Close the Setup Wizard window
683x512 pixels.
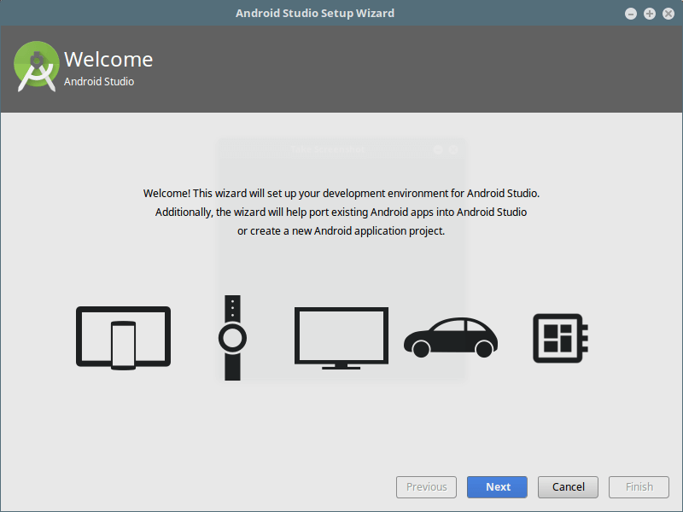click(668, 14)
